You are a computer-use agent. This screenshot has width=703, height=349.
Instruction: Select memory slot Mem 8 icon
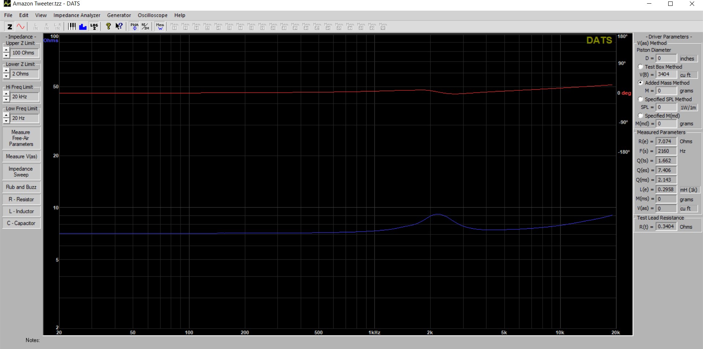(251, 26)
